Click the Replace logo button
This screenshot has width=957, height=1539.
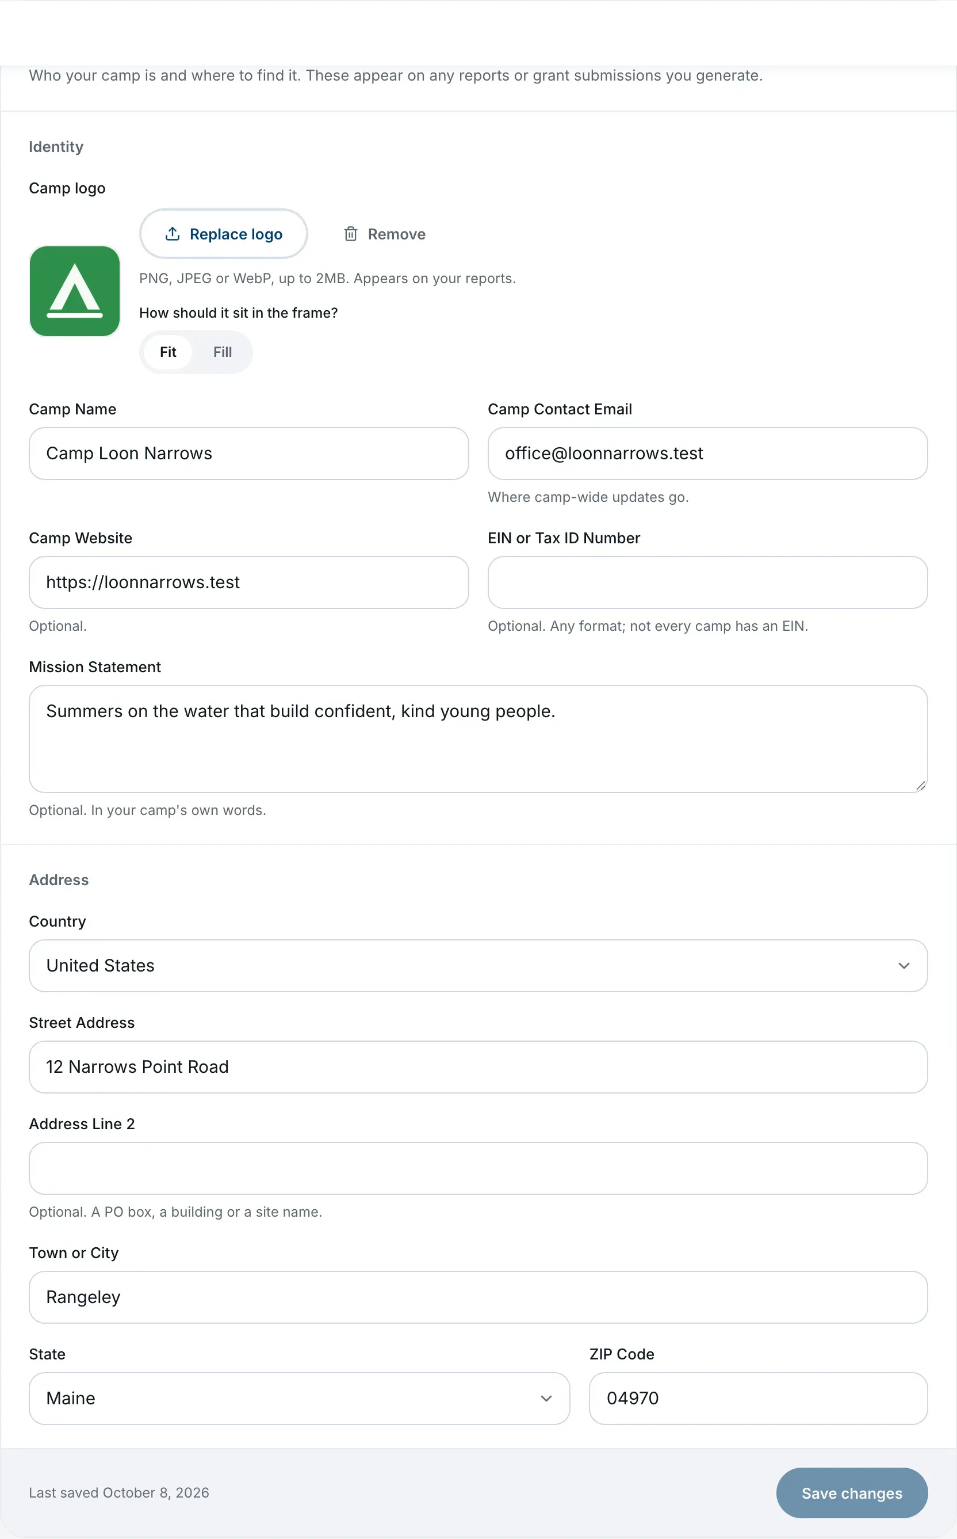223,234
